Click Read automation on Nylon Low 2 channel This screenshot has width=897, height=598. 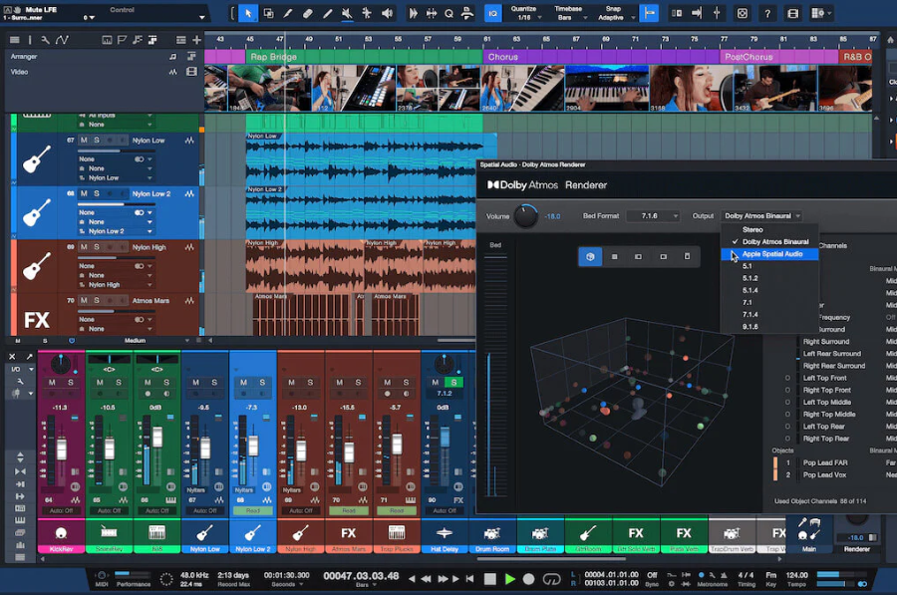pyautogui.click(x=253, y=511)
